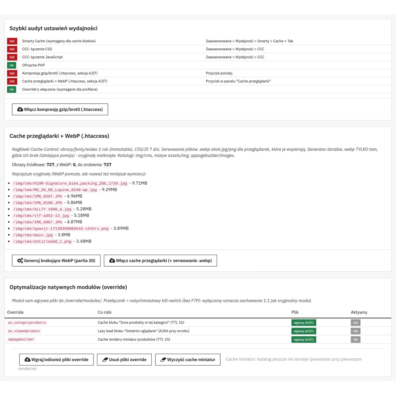This screenshot has height=396, width=396.
Task: Click ps_viewedproduct override name
Action: (x=24, y=331)
